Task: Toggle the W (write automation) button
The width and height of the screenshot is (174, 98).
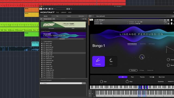Action: (x=46, y=9)
